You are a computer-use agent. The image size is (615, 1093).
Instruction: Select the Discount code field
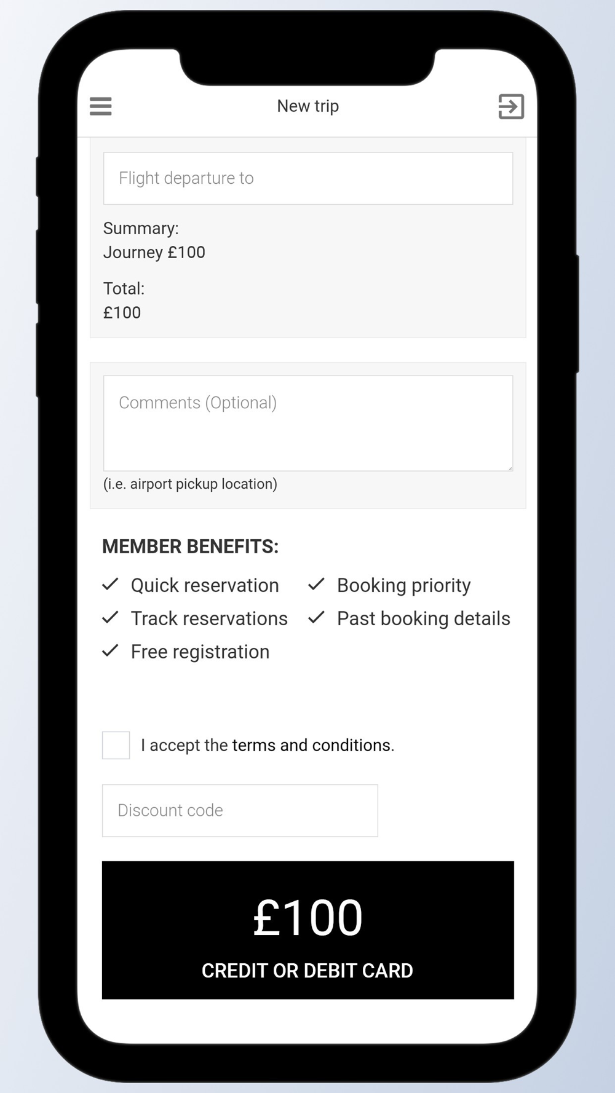tap(240, 810)
